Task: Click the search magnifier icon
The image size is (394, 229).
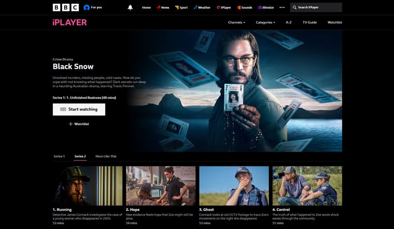Action: tap(295, 8)
